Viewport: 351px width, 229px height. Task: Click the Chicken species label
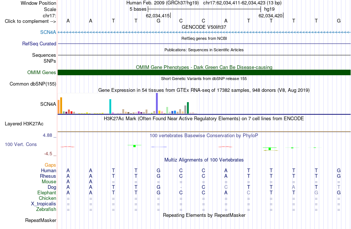47,198
